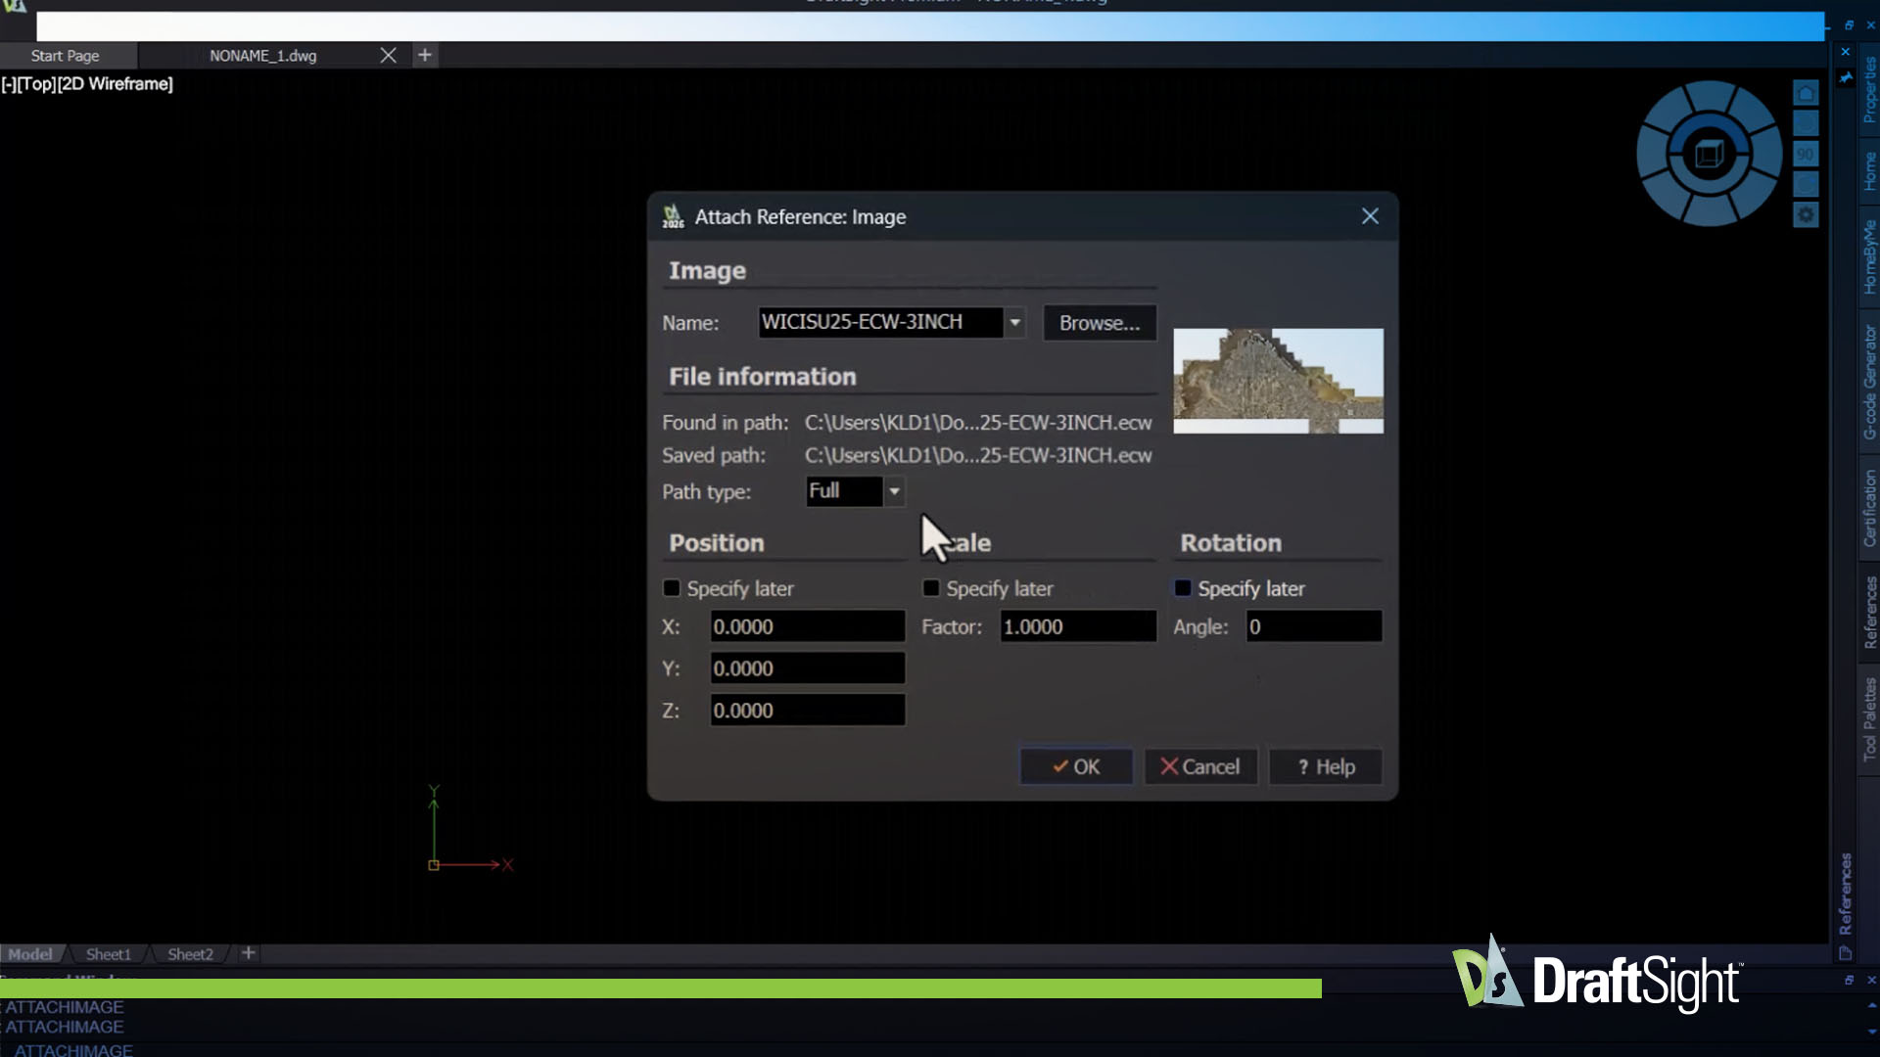This screenshot has width=1880, height=1057.
Task: Confirm with the OK button
Action: (x=1076, y=767)
